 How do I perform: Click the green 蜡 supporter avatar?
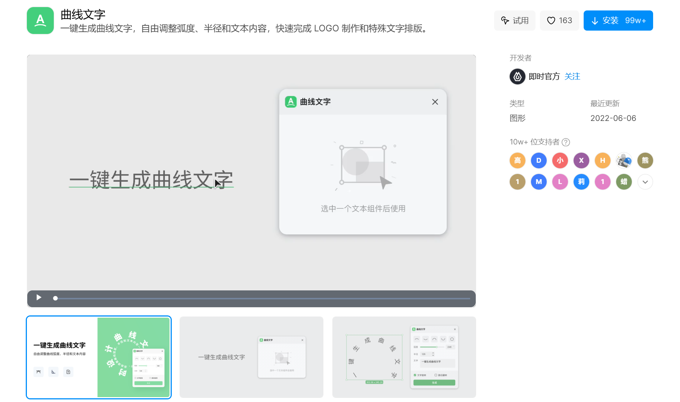click(624, 182)
